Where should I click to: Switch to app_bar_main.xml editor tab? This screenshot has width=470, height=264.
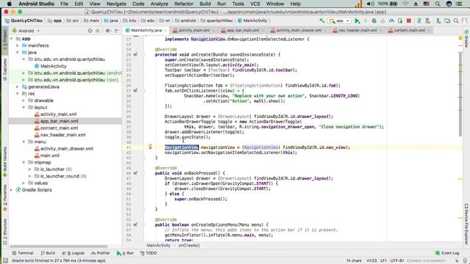[x=243, y=30]
